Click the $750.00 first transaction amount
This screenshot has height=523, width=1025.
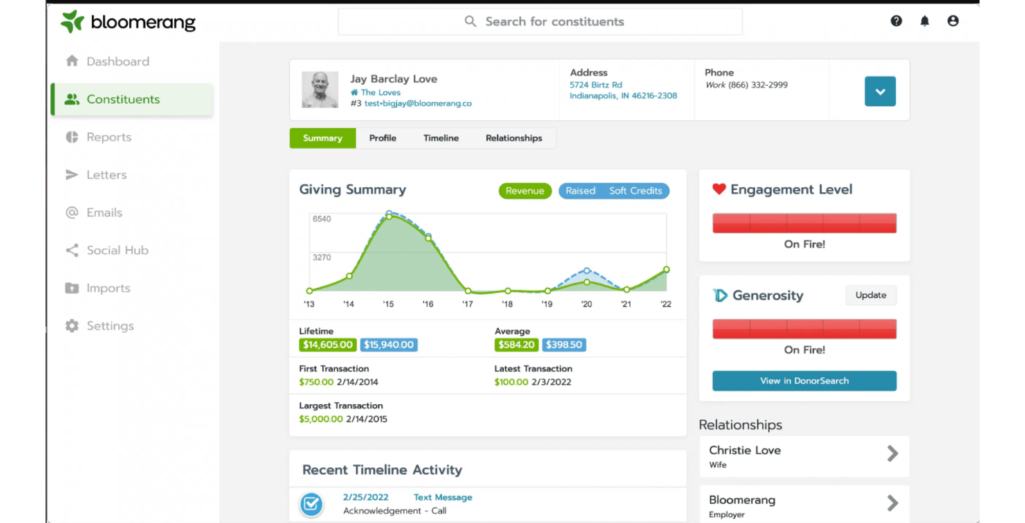(x=317, y=382)
